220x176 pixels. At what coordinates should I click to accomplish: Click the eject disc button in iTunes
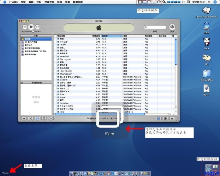[x=172, y=119]
